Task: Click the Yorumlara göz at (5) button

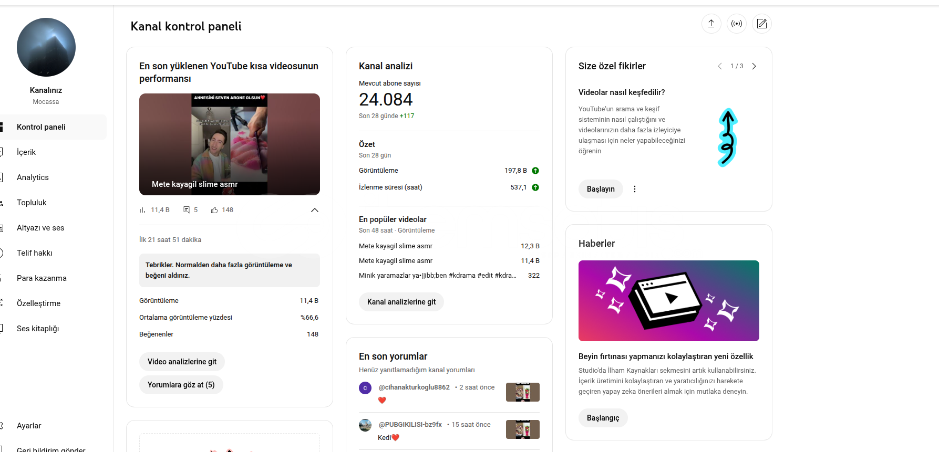Action: (x=181, y=385)
